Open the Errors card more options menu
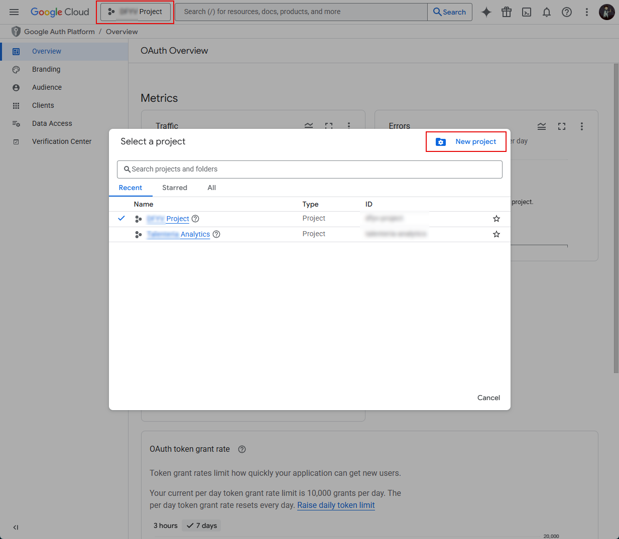The image size is (619, 539). [581, 126]
